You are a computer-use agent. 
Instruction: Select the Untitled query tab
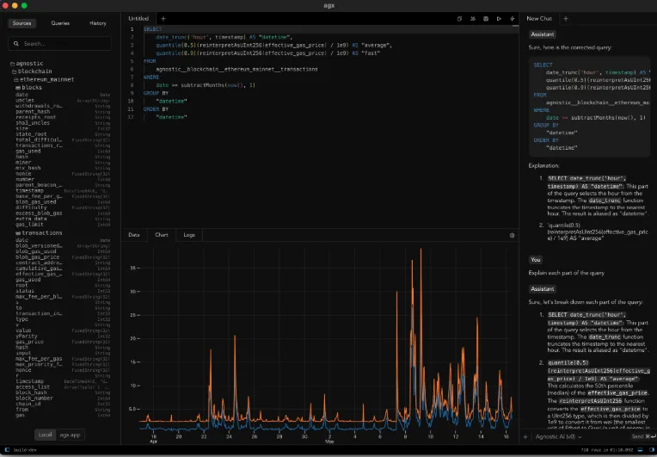pos(138,18)
